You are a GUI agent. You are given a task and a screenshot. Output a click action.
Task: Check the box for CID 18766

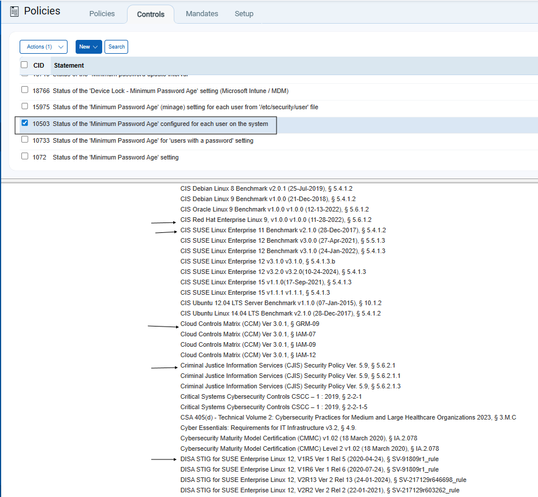coord(25,90)
